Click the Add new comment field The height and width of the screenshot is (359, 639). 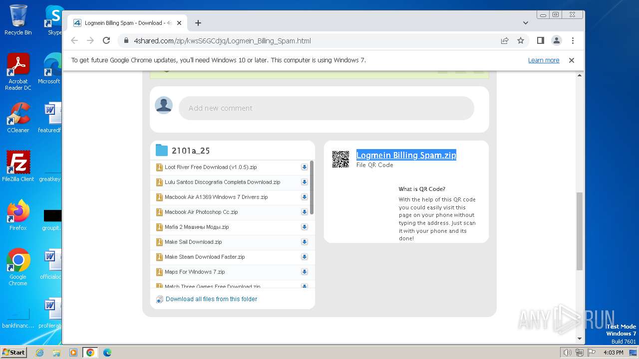(x=326, y=108)
